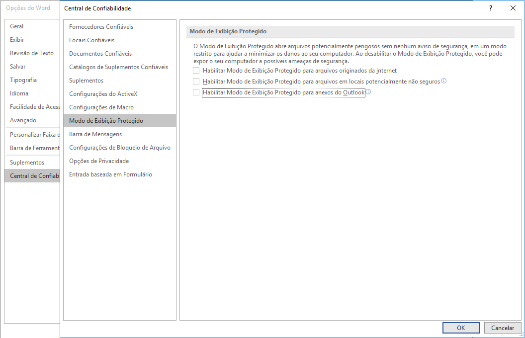Close the Central de Confiabilidade dialog
Screen dimensions: 525x338
[x=513, y=8]
